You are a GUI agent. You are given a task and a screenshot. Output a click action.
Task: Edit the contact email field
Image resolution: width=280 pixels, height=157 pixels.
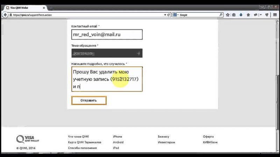[107, 35]
